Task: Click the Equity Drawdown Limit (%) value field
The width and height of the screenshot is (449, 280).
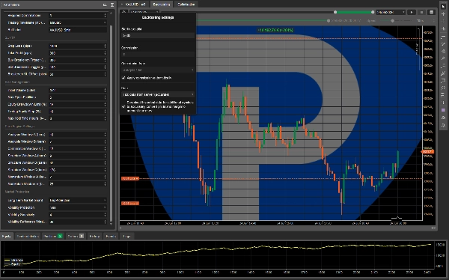Action: point(78,104)
